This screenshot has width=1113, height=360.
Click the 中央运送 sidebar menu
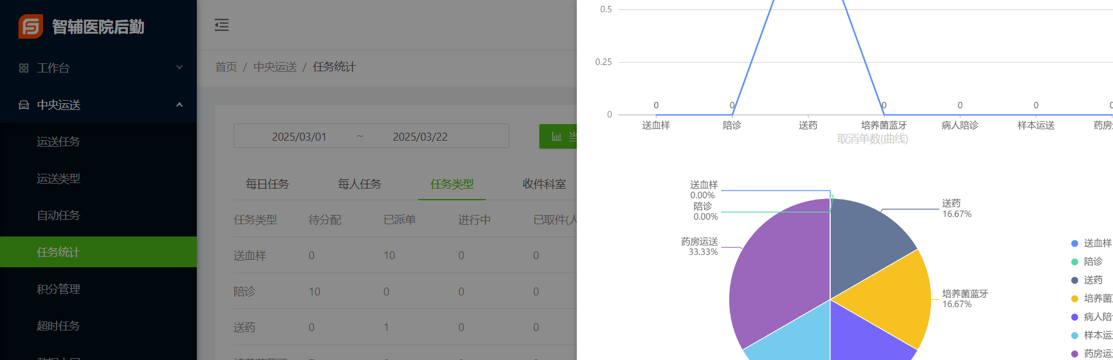coord(98,104)
